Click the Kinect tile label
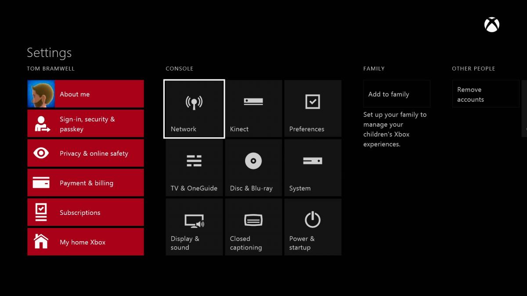 [x=239, y=129]
